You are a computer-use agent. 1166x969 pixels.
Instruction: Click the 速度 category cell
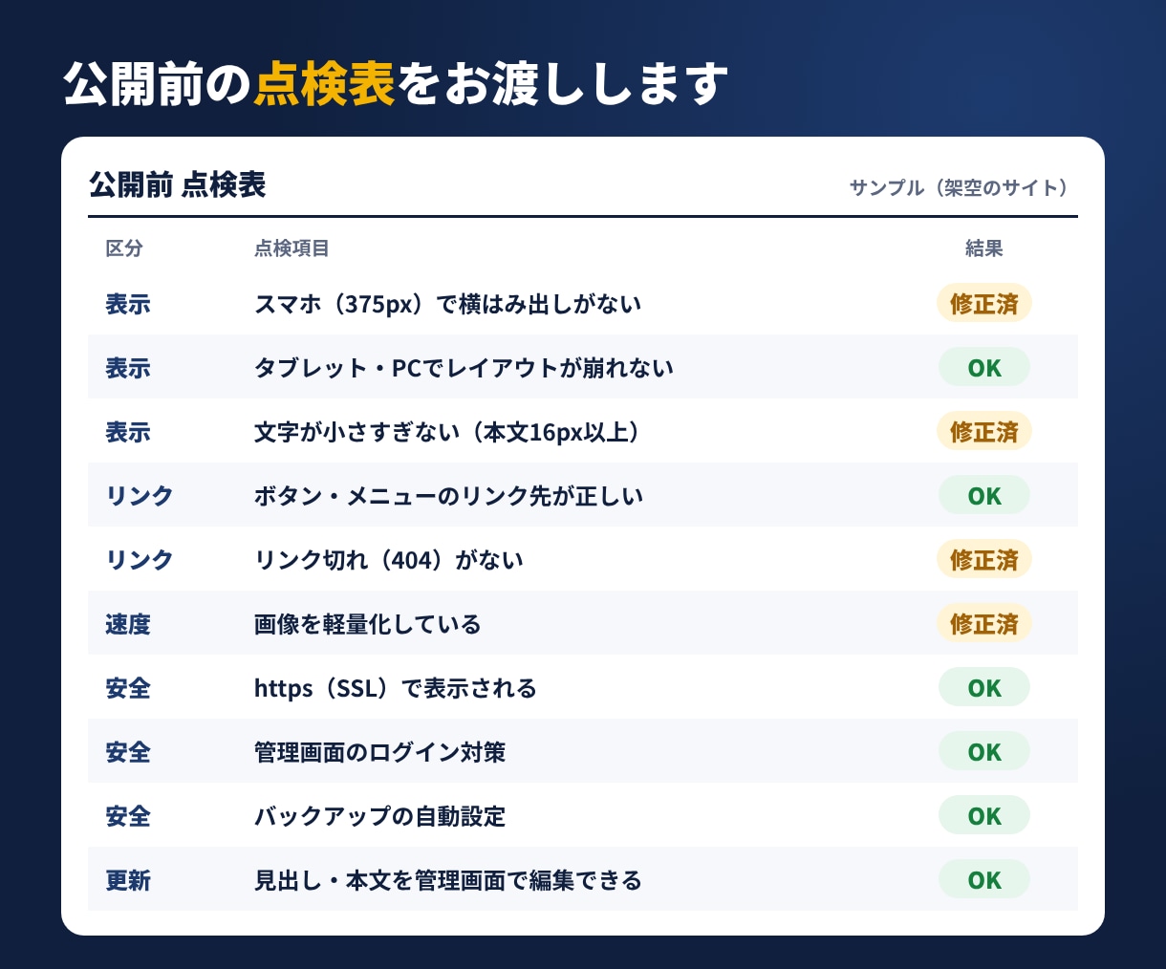[x=128, y=624]
